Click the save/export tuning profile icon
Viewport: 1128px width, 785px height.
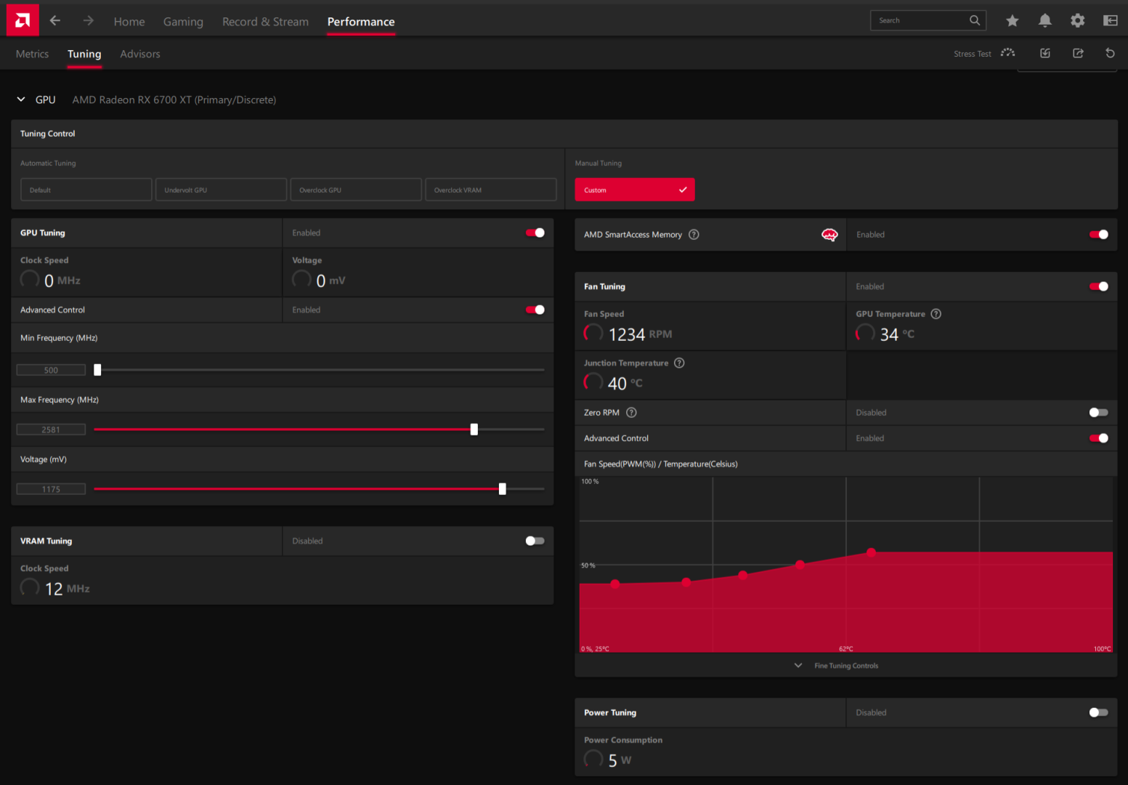pyautogui.click(x=1078, y=53)
